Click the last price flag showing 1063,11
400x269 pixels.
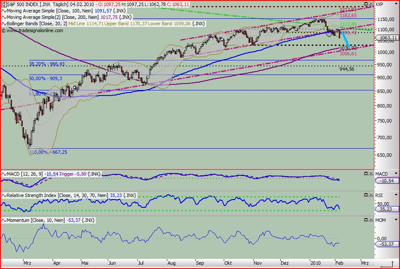tap(388, 37)
